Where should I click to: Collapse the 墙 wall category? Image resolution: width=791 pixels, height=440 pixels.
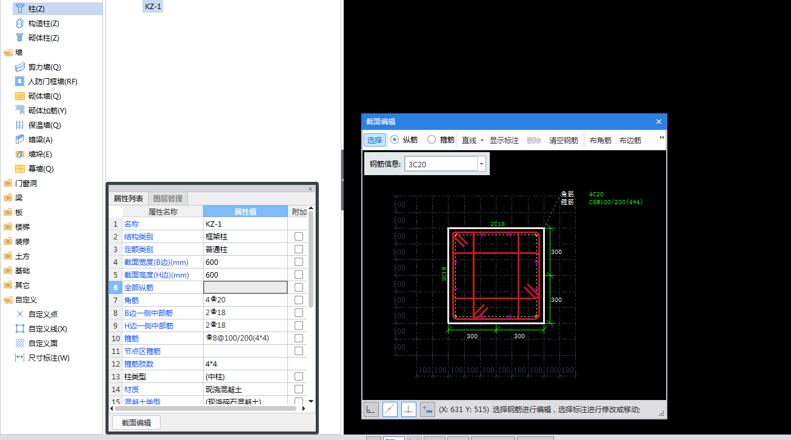8,53
